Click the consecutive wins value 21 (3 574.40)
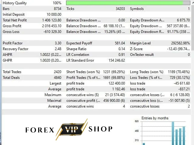 tap(115, 95)
